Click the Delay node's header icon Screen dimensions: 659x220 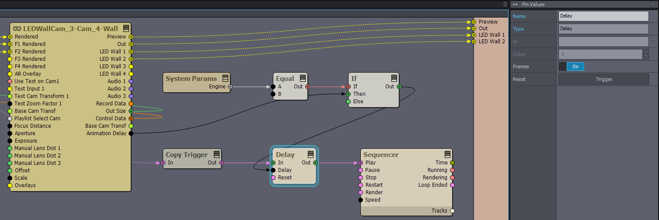[310, 154]
